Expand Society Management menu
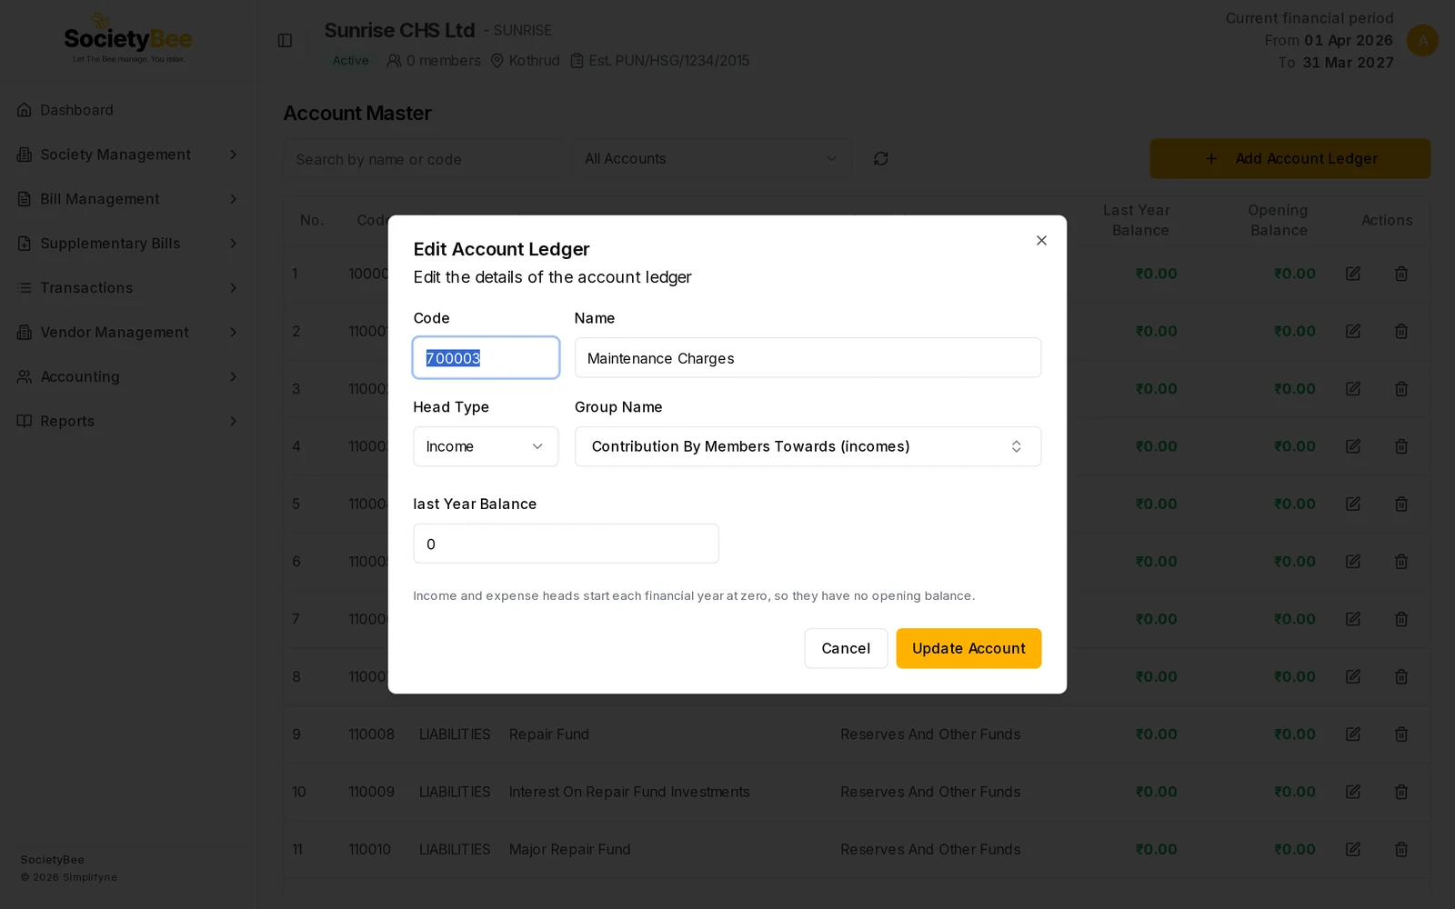1455x909 pixels. [x=127, y=155]
